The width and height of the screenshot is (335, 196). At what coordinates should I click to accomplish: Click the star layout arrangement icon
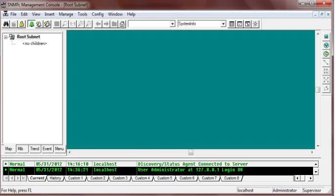[326, 80]
